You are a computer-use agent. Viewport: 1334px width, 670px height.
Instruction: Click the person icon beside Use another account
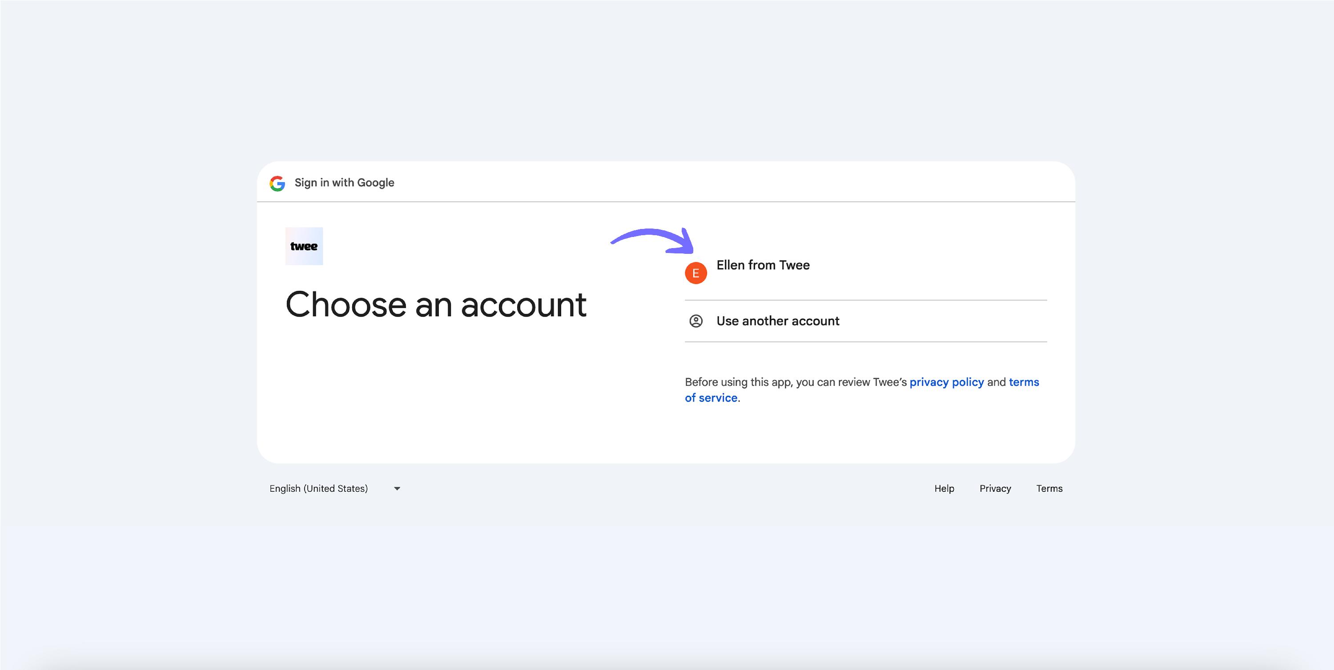click(x=696, y=321)
